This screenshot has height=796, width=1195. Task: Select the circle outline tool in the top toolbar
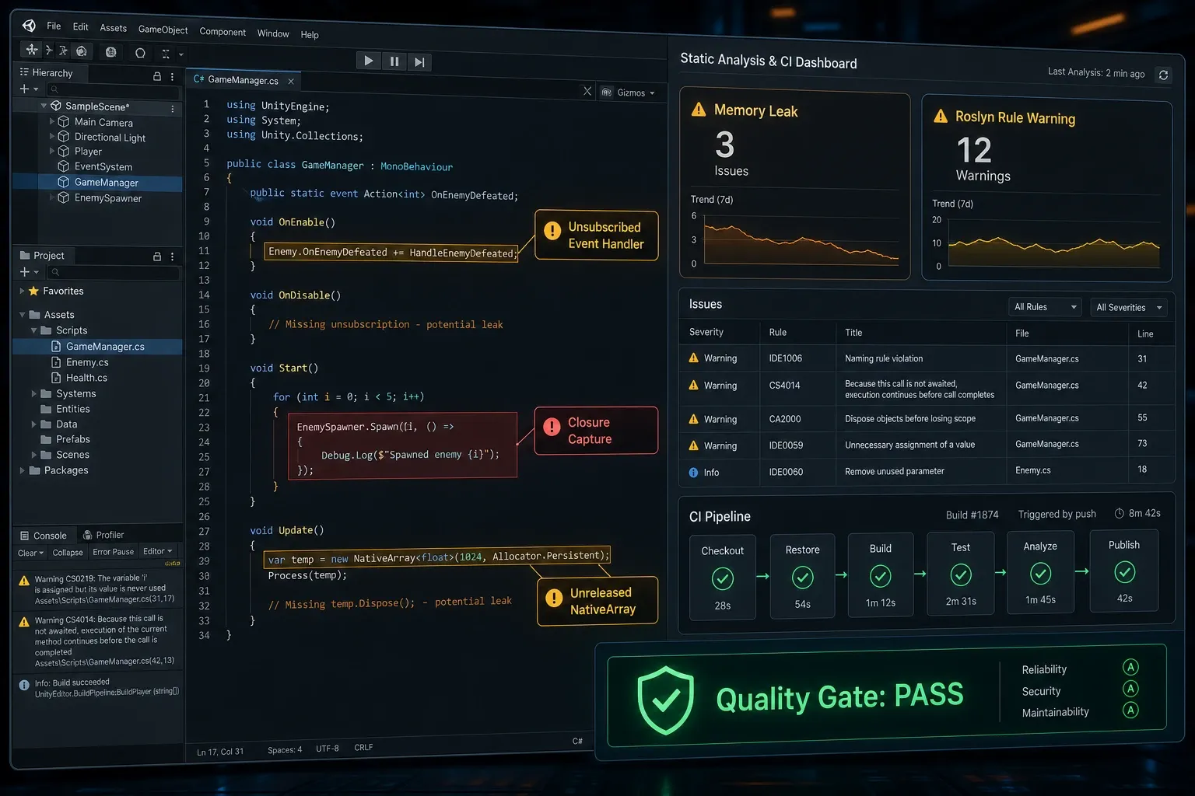pyautogui.click(x=140, y=53)
